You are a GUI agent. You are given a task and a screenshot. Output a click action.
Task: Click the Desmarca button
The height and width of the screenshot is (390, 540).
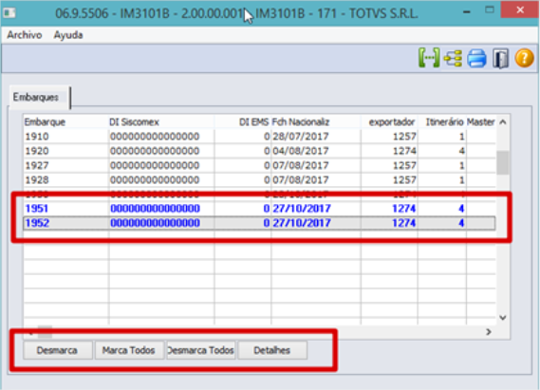click(x=57, y=350)
